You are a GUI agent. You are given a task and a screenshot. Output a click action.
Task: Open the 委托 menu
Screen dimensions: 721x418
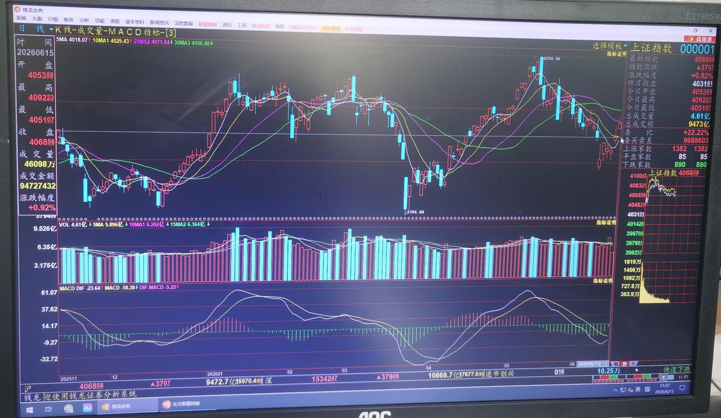[227, 25]
